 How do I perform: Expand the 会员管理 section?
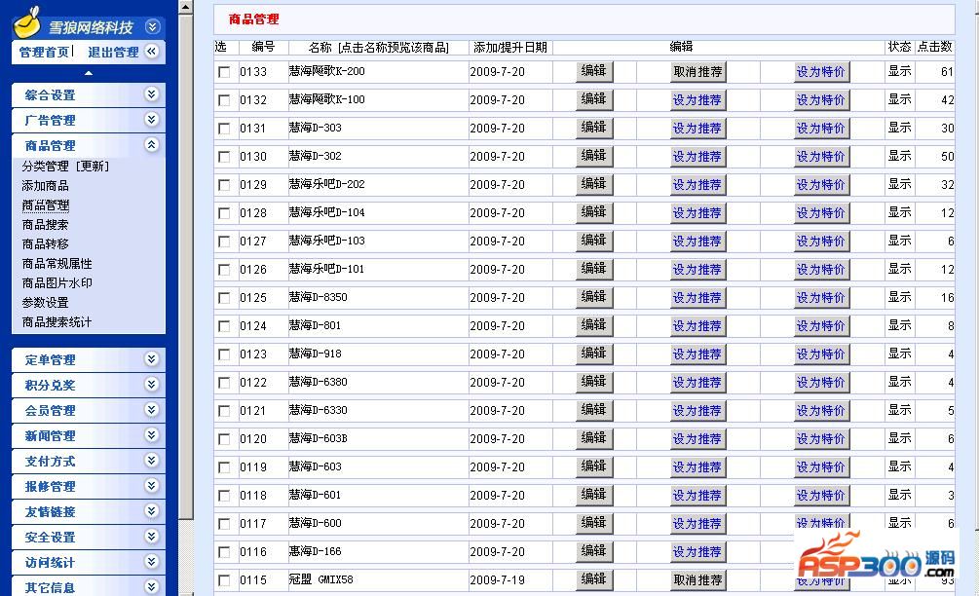point(152,409)
